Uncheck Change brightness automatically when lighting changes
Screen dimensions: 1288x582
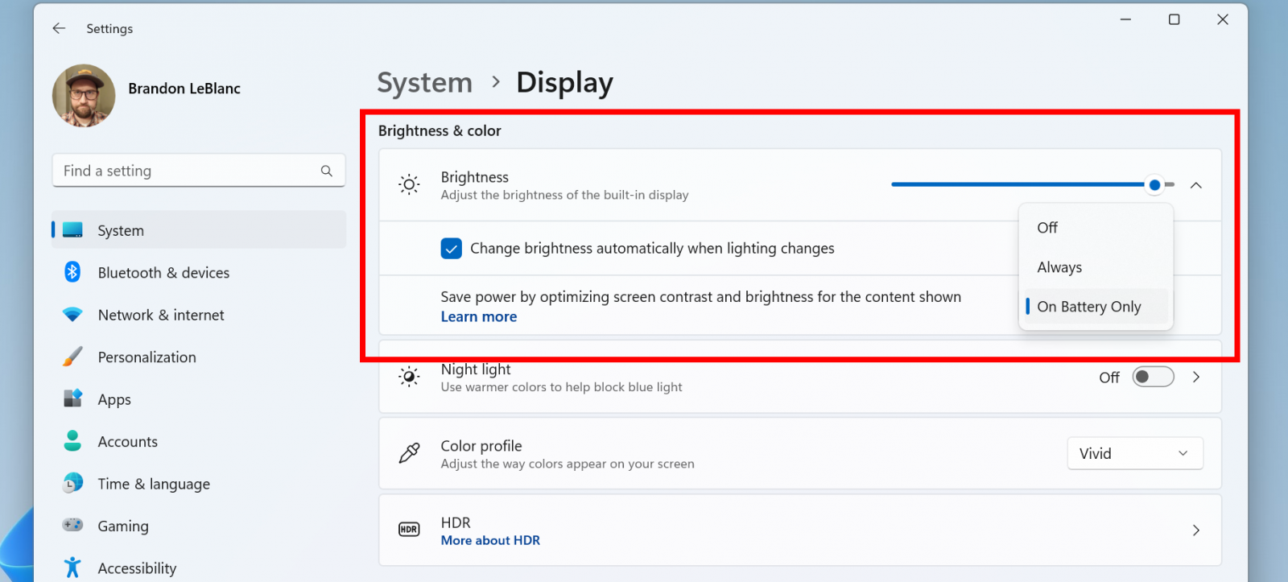point(452,248)
